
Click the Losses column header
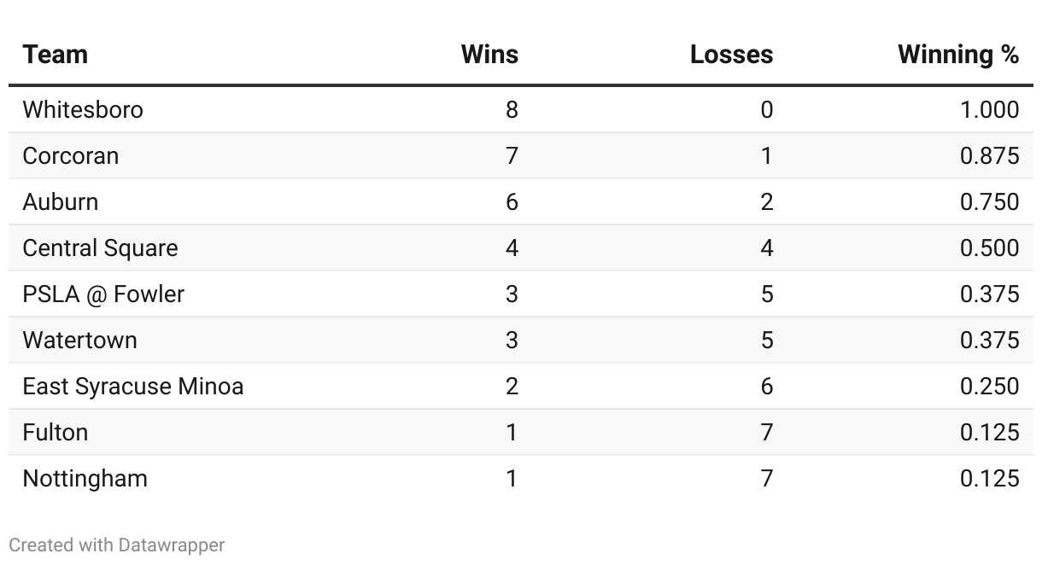click(x=731, y=55)
